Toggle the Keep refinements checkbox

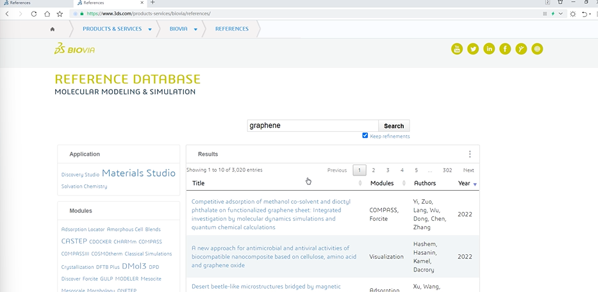365,135
